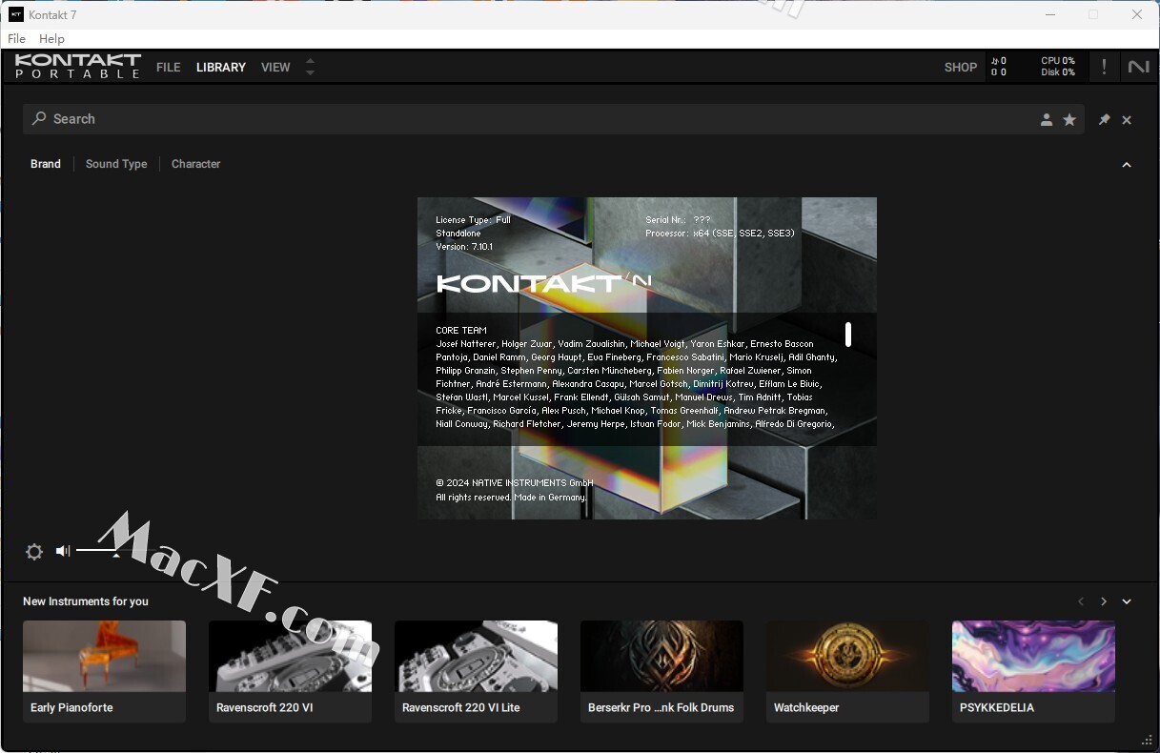This screenshot has height=753, width=1160.
Task: Click the voice and memory counter readout
Action: point(998,67)
